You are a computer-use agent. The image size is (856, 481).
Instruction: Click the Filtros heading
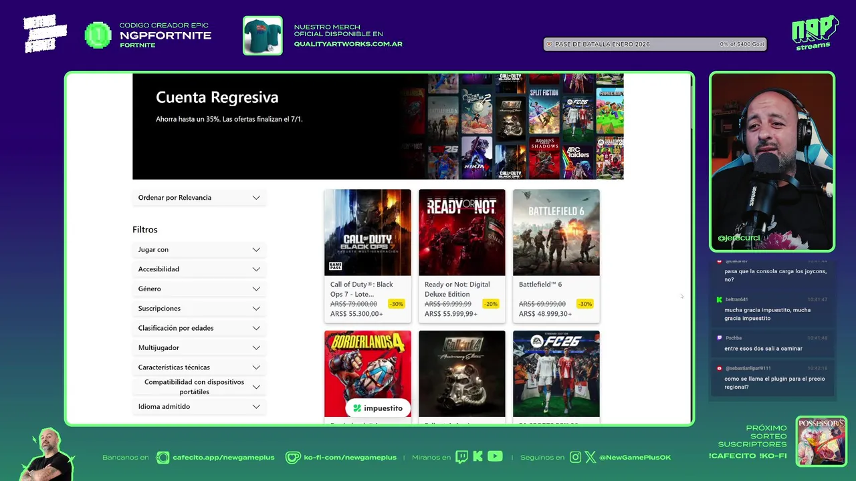(x=145, y=230)
